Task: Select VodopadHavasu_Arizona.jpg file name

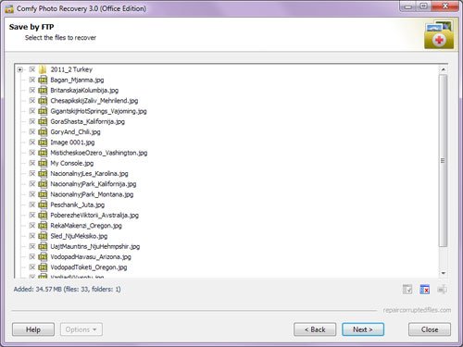Action: click(91, 257)
